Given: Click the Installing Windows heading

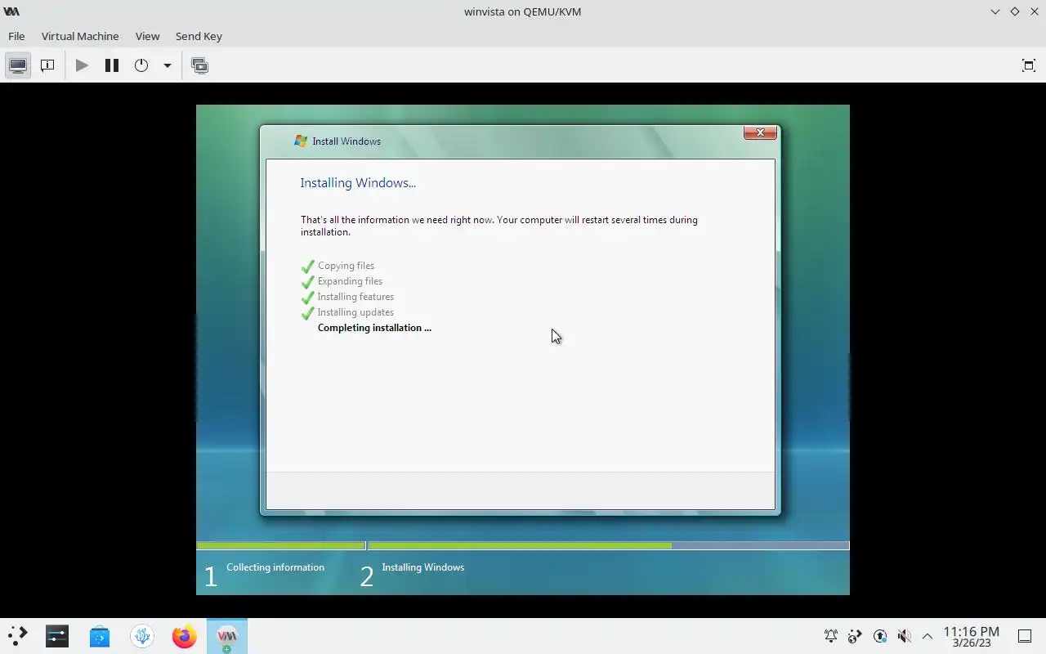Looking at the screenshot, I should tap(358, 183).
